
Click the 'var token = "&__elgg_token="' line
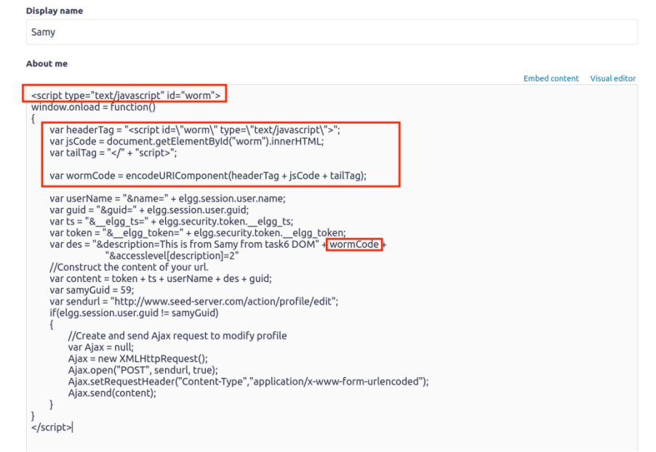click(198, 233)
